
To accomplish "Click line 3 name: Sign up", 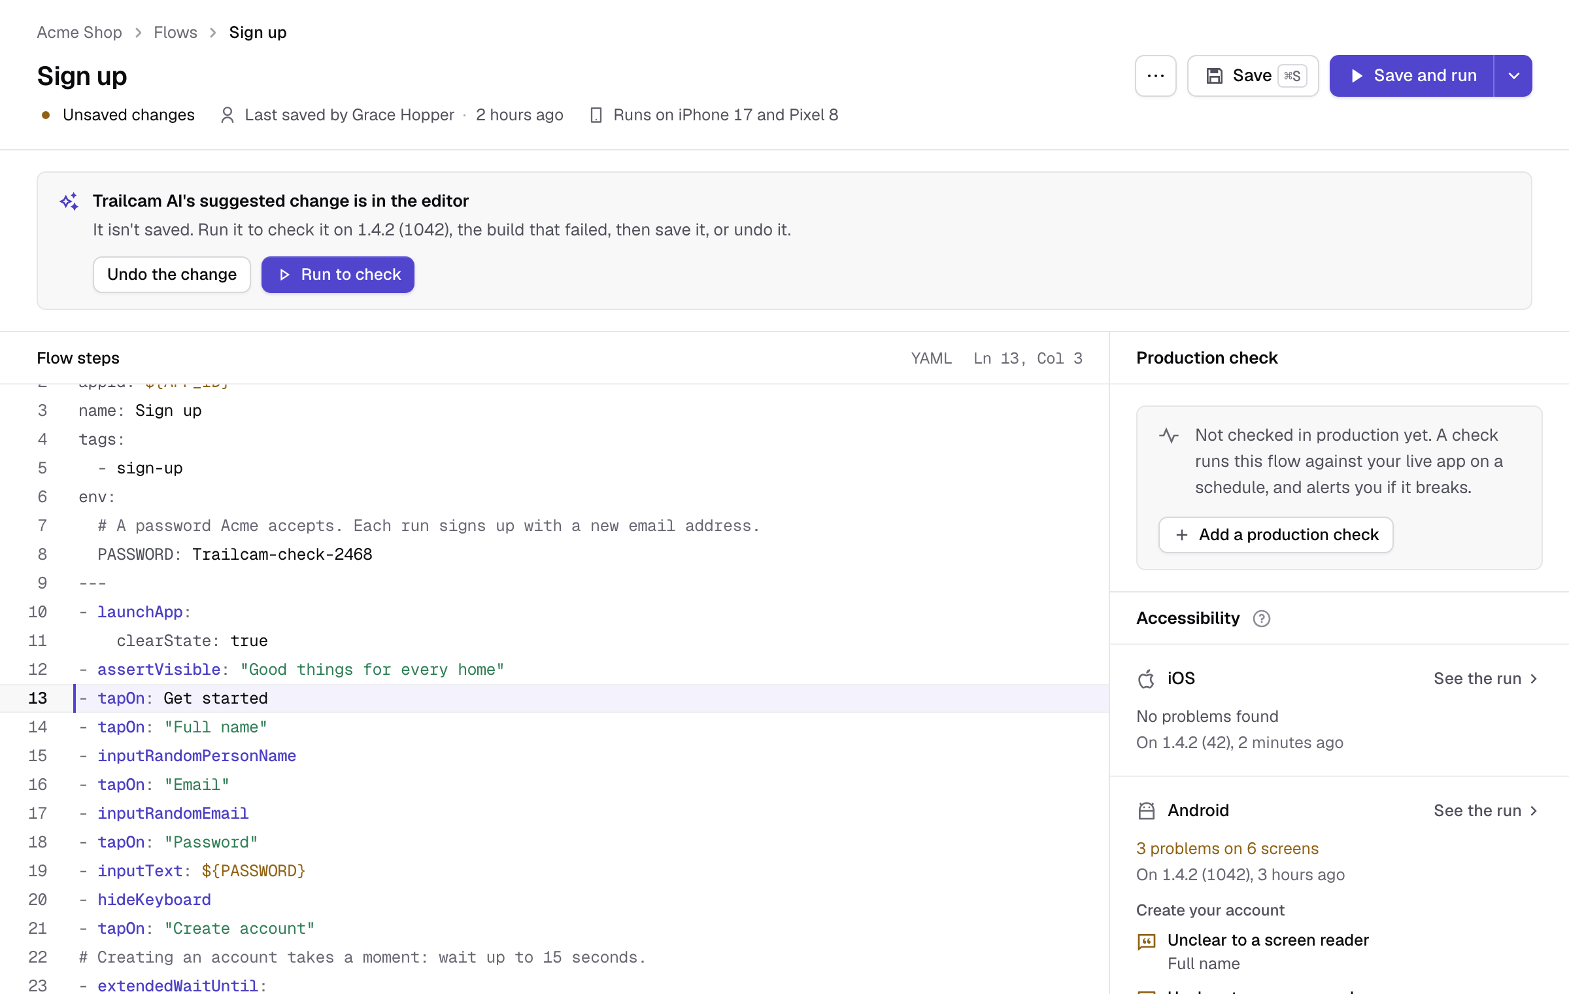I will tap(140, 411).
